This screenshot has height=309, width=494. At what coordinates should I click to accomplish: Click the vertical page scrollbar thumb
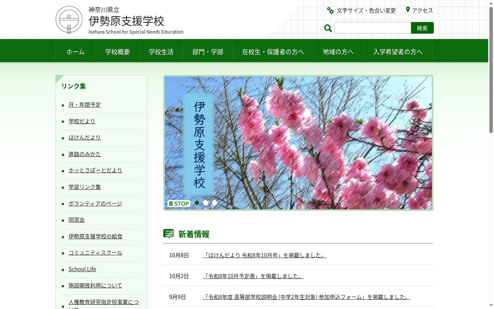[x=491, y=70]
